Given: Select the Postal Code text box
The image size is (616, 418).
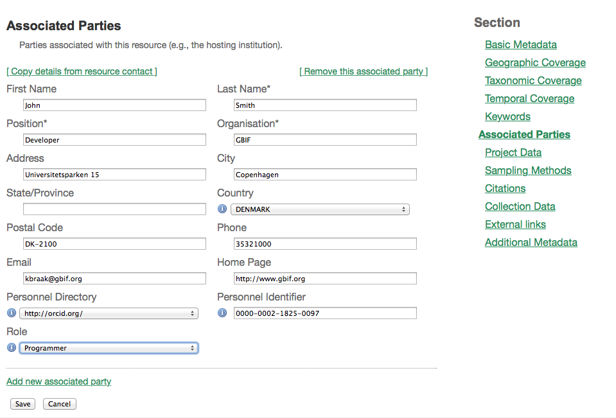Looking at the screenshot, I should point(114,244).
